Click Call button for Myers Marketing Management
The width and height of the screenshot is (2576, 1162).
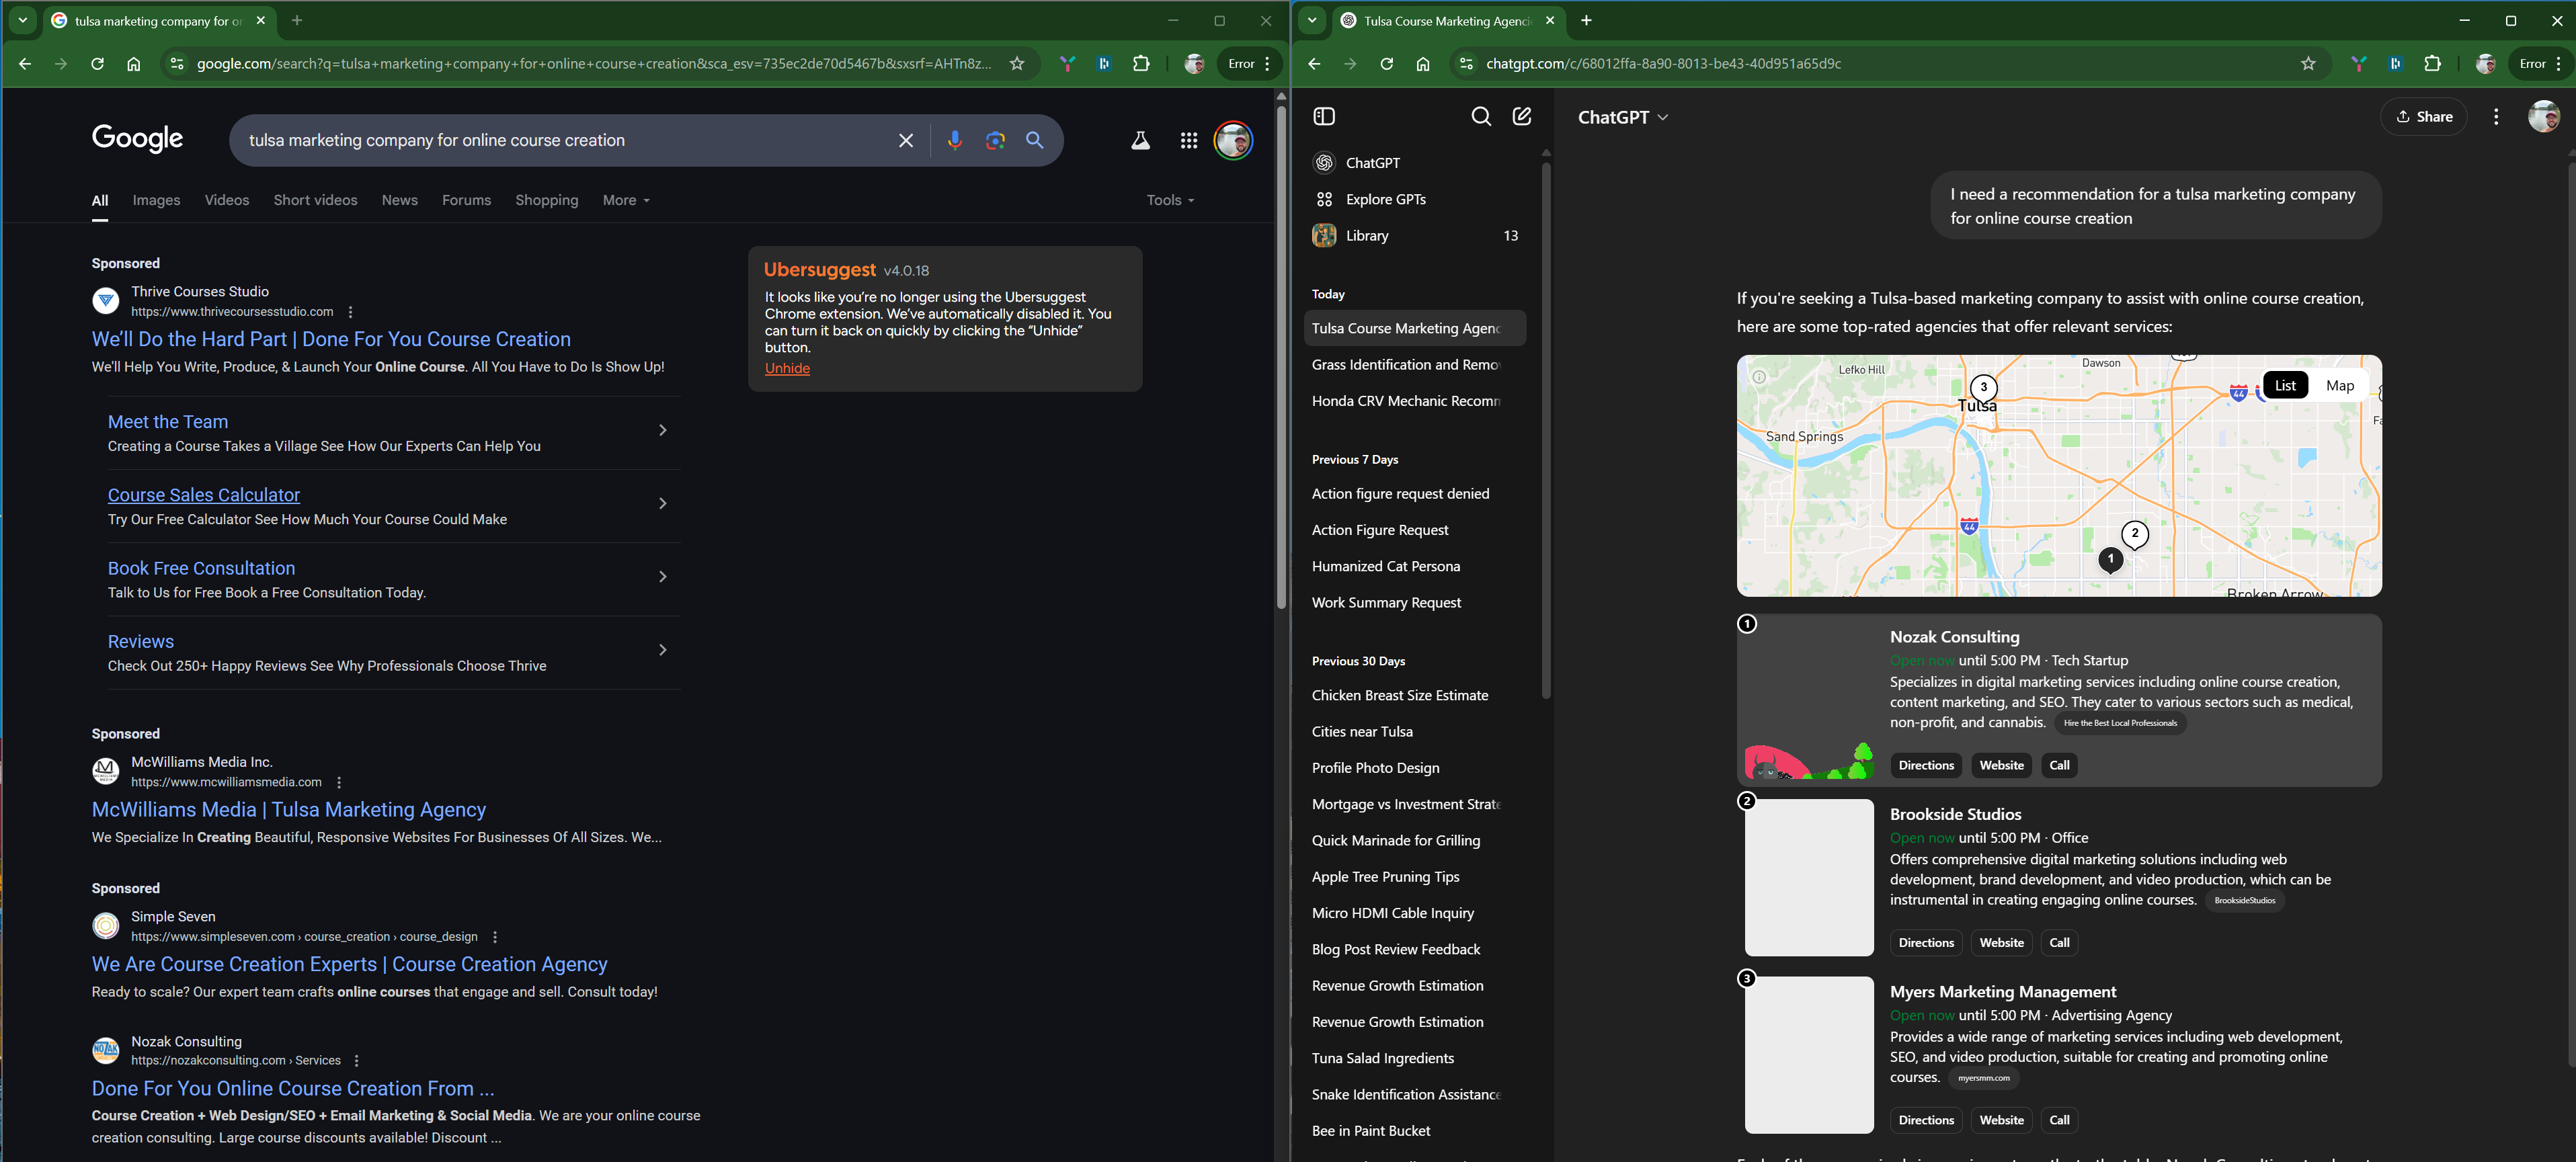(2059, 1121)
